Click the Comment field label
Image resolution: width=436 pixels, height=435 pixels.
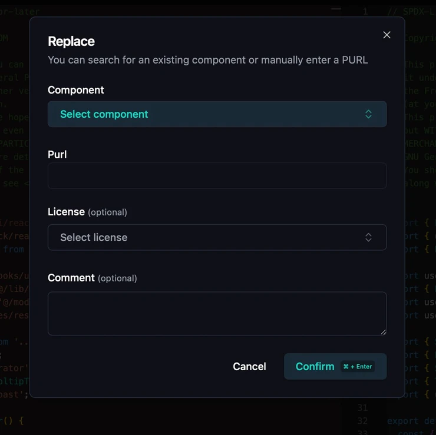pos(71,278)
